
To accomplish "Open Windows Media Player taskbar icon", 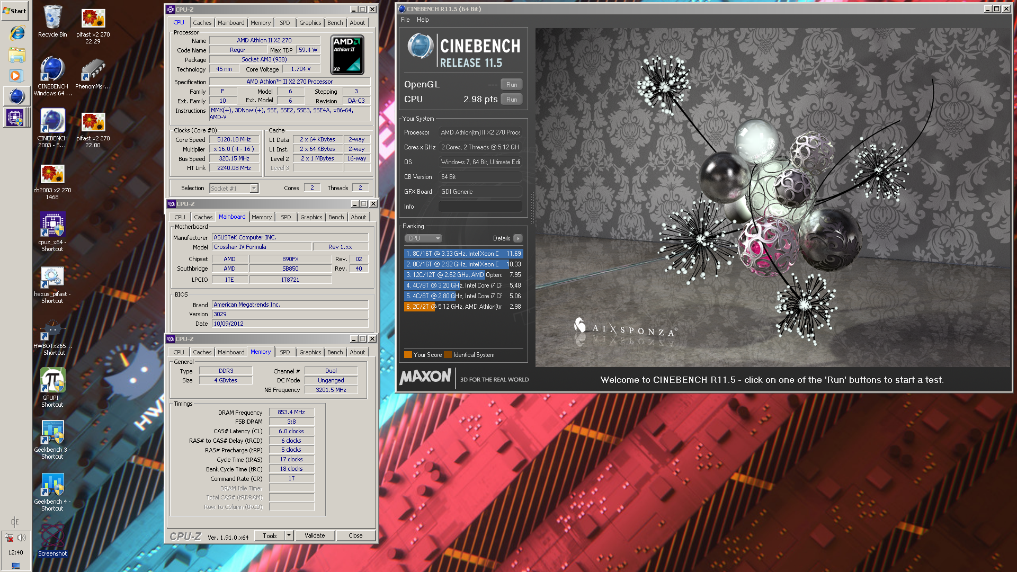I will coord(16,76).
